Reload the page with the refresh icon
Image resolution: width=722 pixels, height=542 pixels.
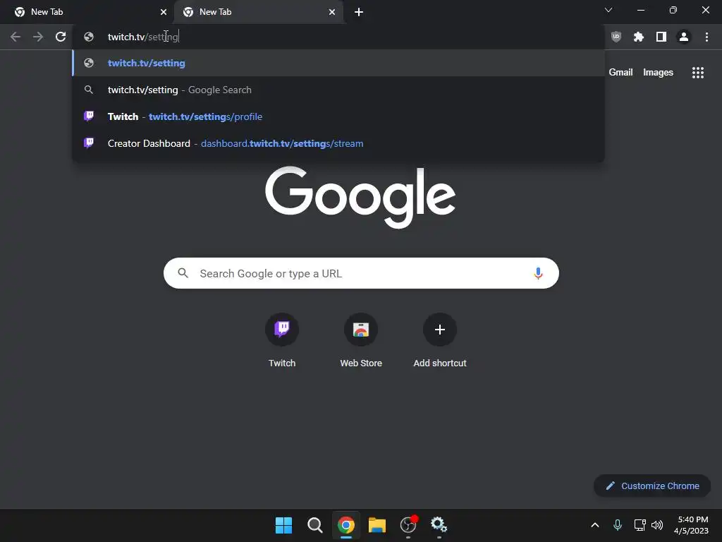click(61, 37)
